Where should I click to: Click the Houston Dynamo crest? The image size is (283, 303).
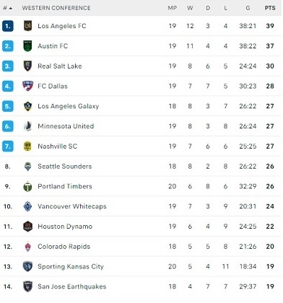pos(27,227)
